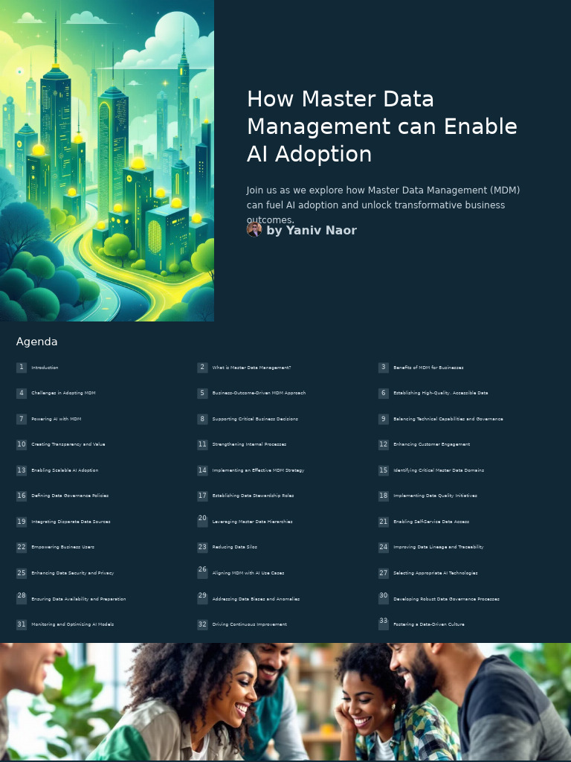Open agenda item 'Introduction'
The width and height of the screenshot is (571, 762).
click(45, 368)
